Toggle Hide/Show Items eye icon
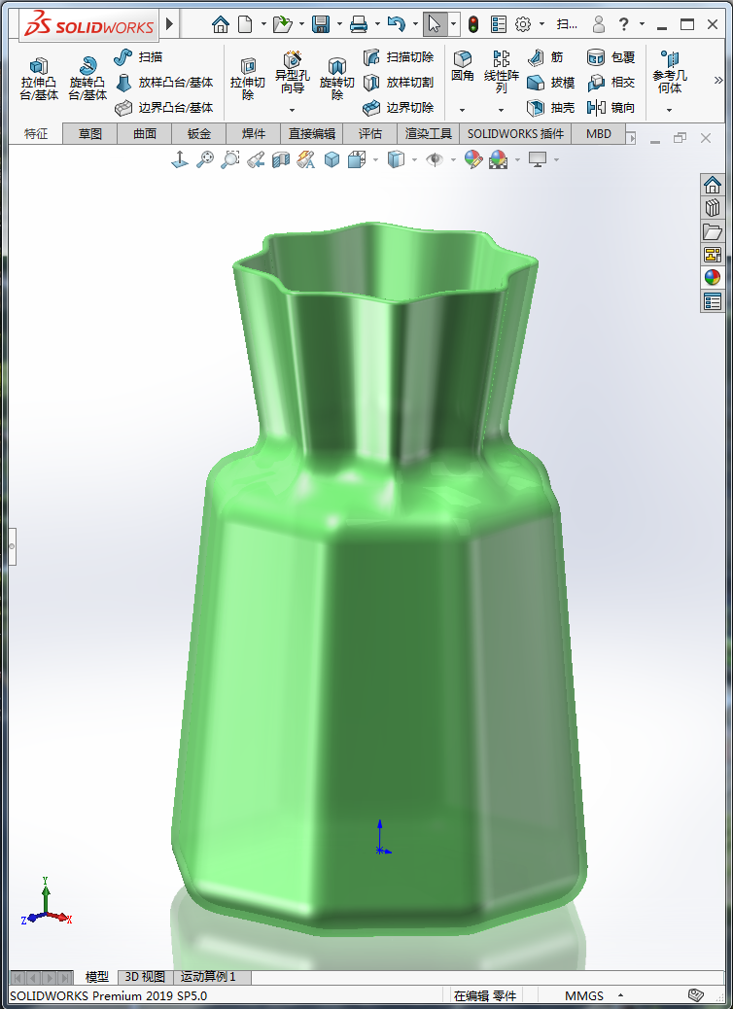This screenshot has width=733, height=1009. pos(436,159)
